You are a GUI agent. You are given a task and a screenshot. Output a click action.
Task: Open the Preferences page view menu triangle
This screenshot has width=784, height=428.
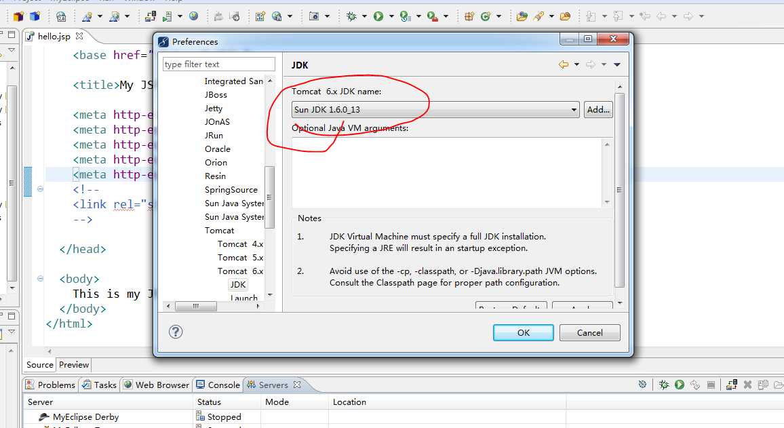coord(617,64)
